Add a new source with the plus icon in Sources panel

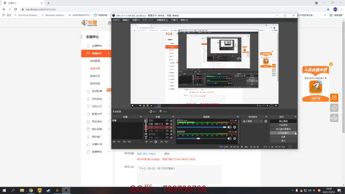click(146, 142)
